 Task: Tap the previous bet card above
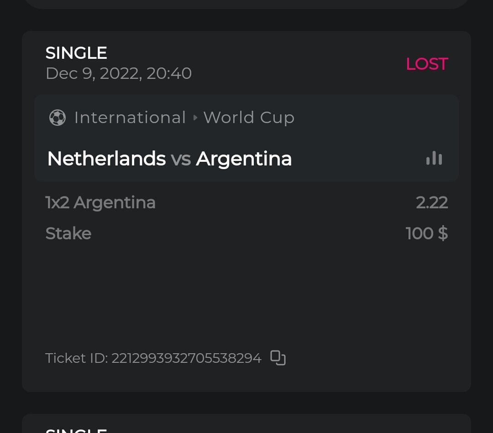point(246,4)
